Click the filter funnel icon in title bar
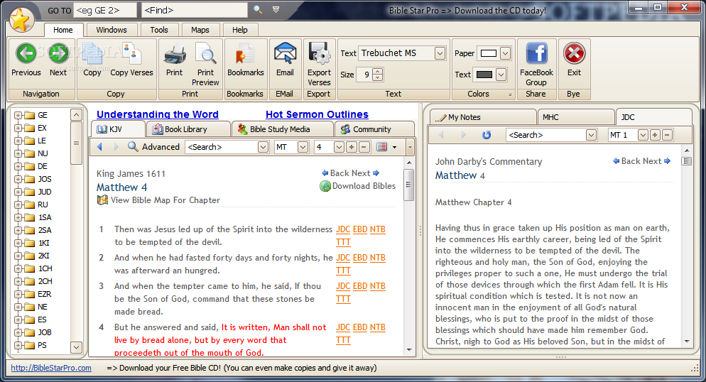Screen dimensions: 706x382 pos(276,9)
